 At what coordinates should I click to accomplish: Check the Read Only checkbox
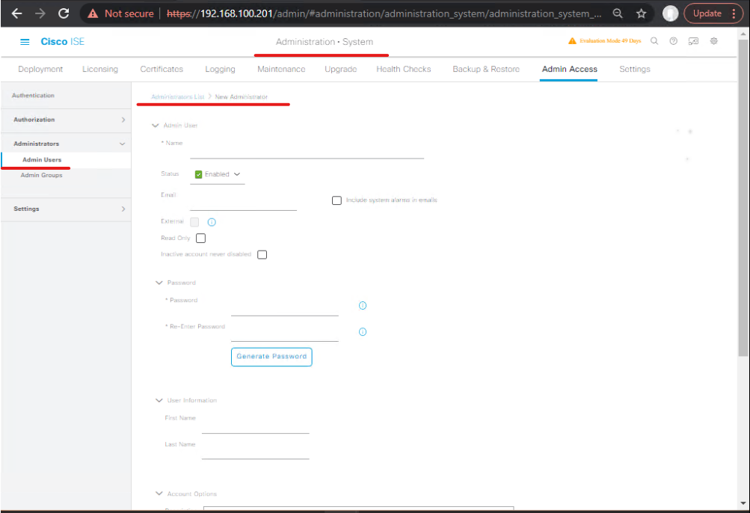pos(201,238)
